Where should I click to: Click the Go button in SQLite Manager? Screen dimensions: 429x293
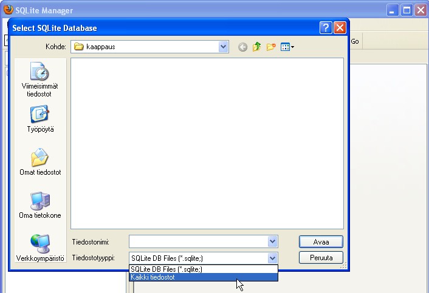[x=355, y=41]
